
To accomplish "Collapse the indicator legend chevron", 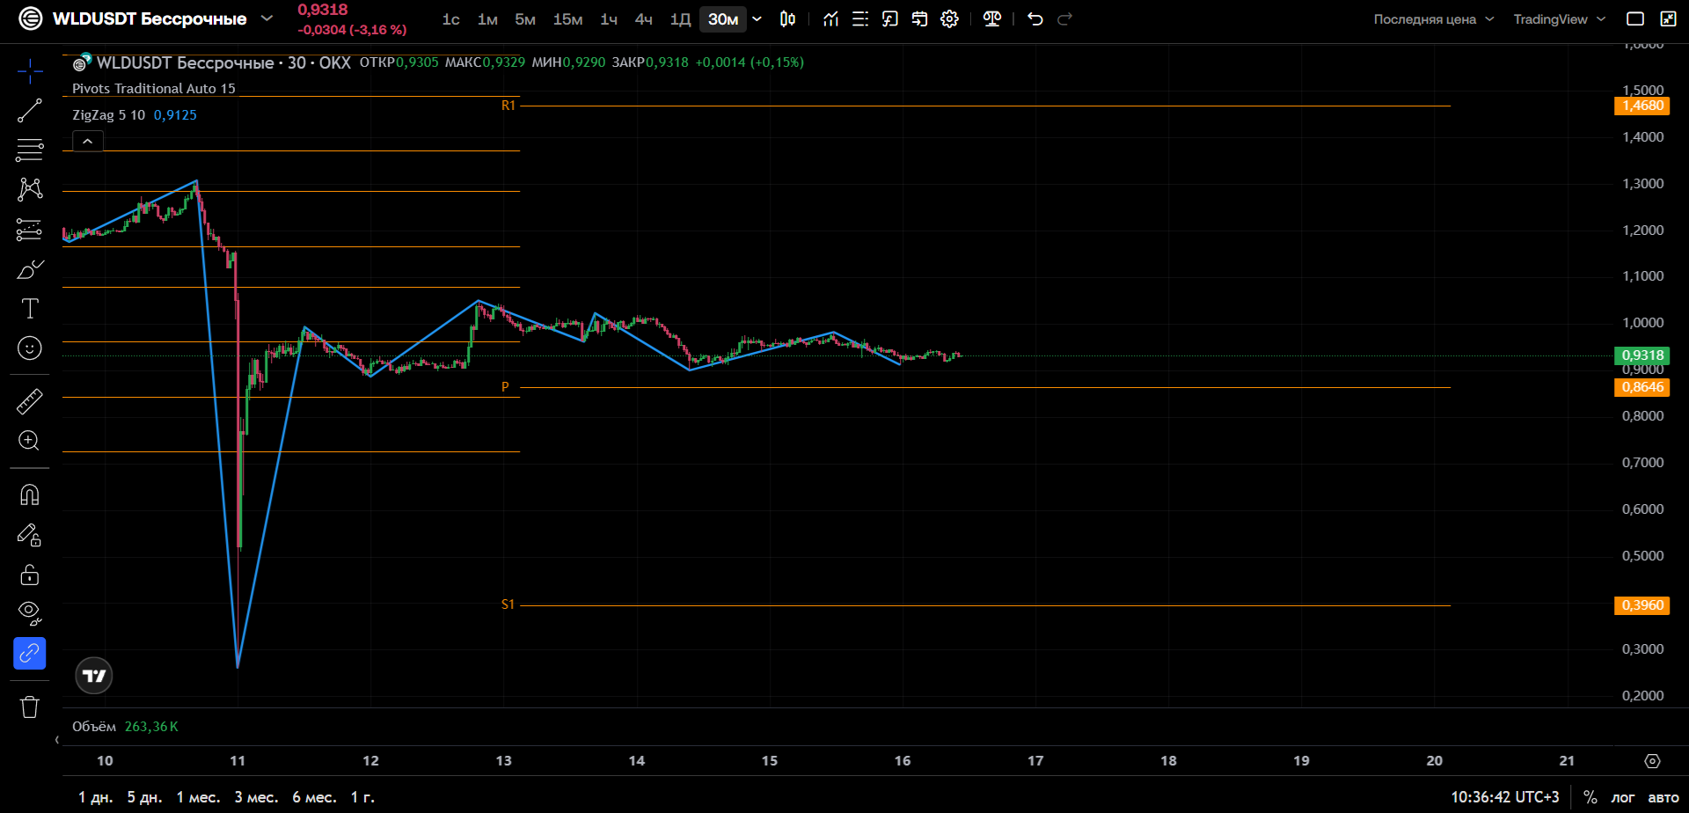I will [88, 141].
